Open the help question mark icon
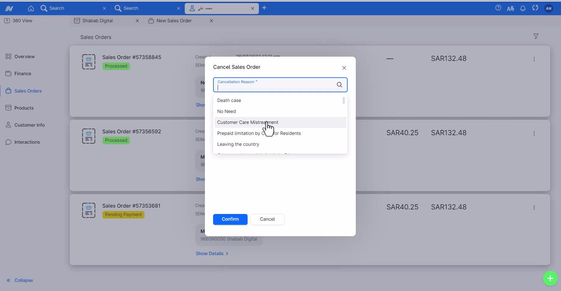Screen dimensions: 561x291 pyautogui.click(x=498, y=8)
